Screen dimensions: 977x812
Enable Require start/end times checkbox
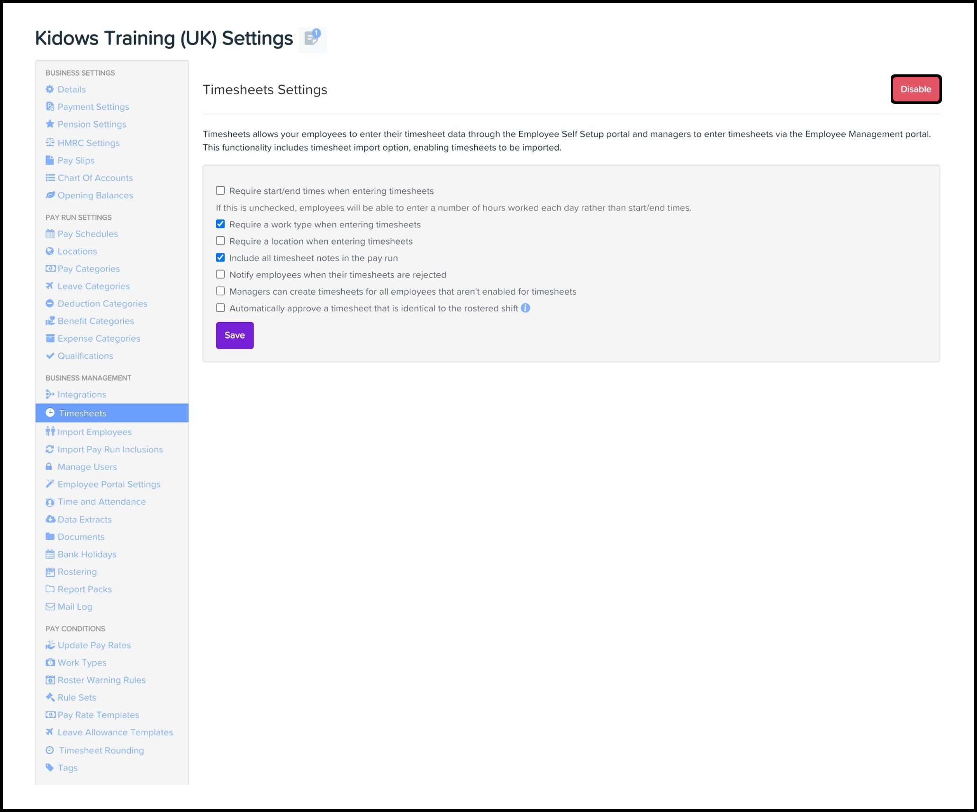[220, 190]
